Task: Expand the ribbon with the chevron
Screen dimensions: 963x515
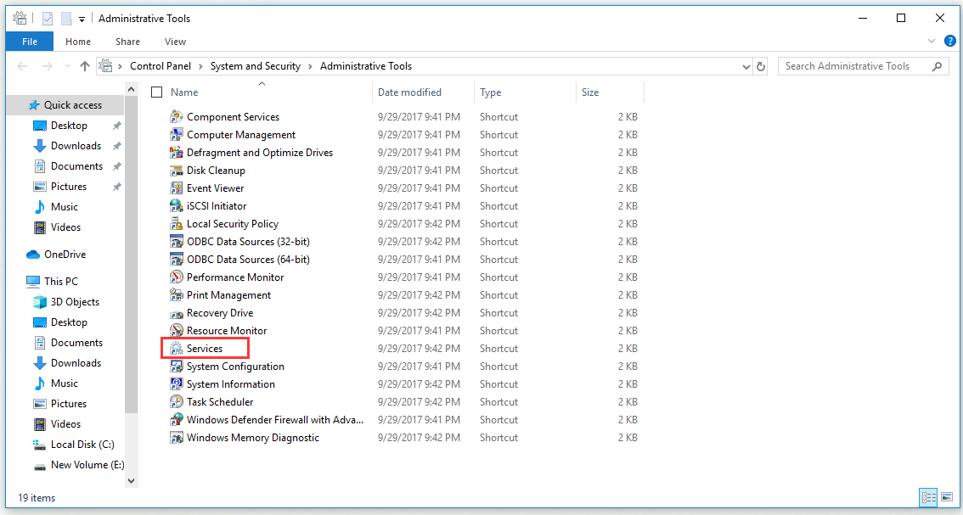Action: (931, 41)
